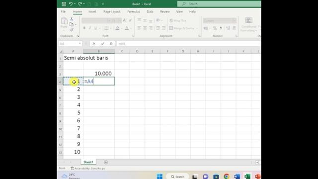Apply percent style

(x=215, y=28)
